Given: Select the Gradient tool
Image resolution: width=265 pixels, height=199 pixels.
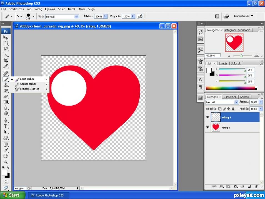Looking at the screenshot, I should point(6,102).
